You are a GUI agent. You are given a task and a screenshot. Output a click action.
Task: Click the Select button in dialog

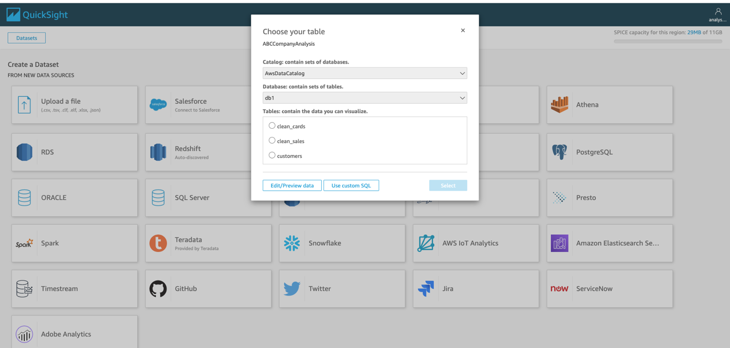coord(448,186)
